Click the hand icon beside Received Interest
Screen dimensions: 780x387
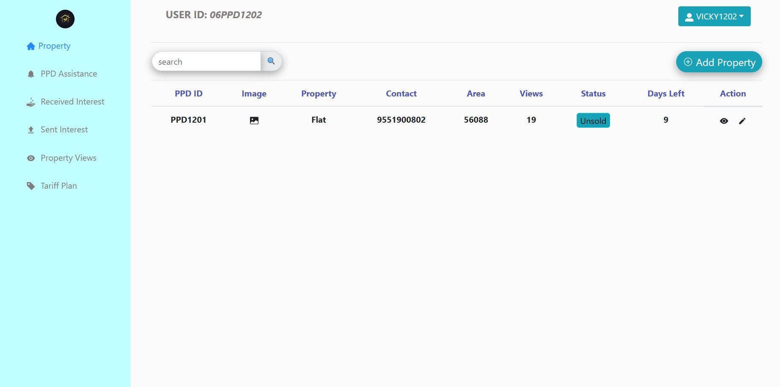tap(31, 102)
